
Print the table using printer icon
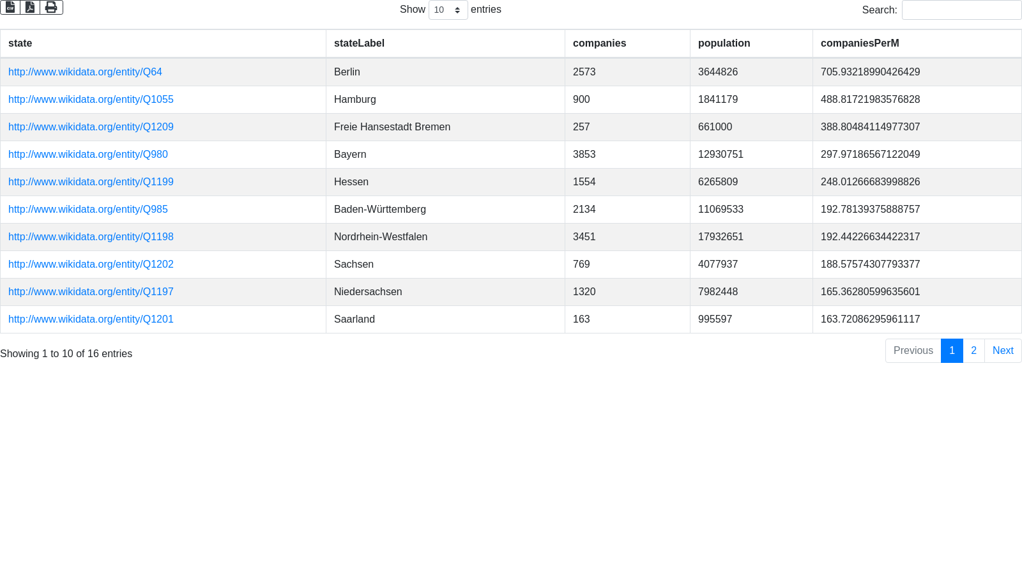[x=51, y=7]
